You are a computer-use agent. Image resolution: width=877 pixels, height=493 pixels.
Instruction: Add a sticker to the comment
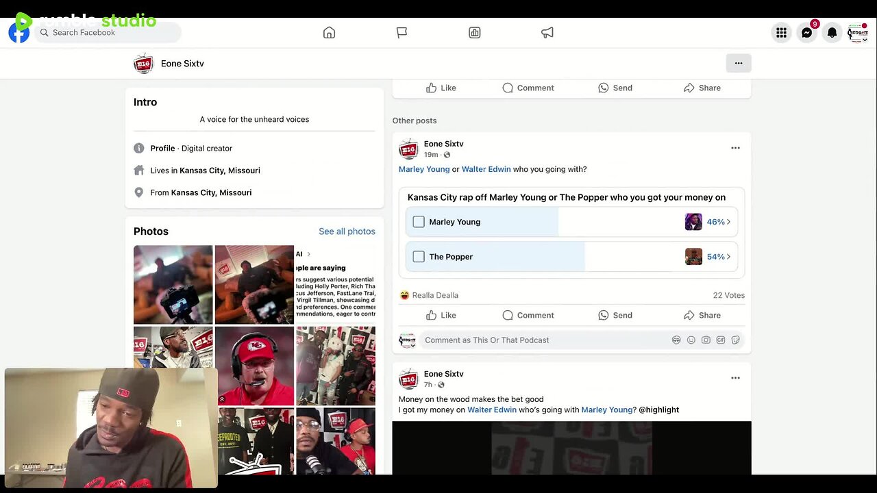(x=735, y=340)
